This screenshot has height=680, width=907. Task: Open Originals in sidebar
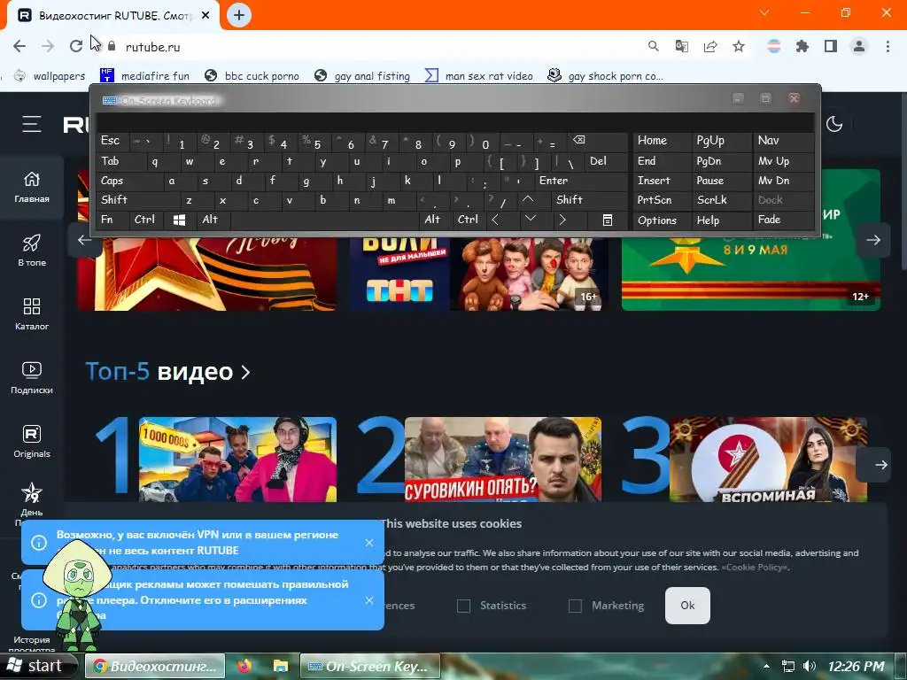(x=32, y=442)
